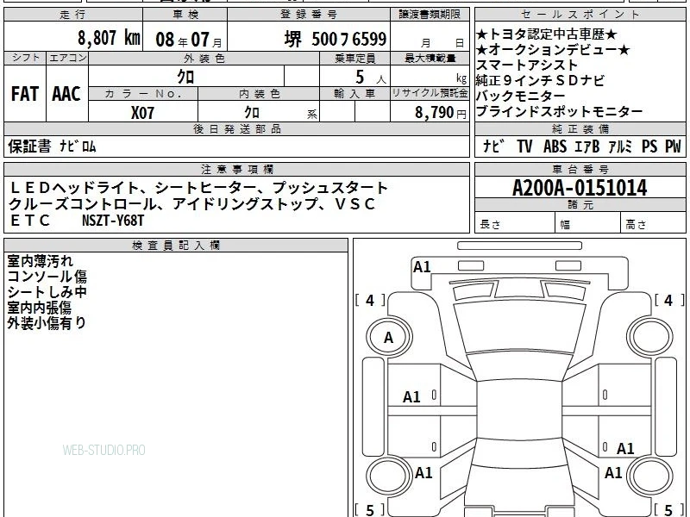Select the ABS equipment code
The image size is (690, 517).
pyautogui.click(x=555, y=146)
